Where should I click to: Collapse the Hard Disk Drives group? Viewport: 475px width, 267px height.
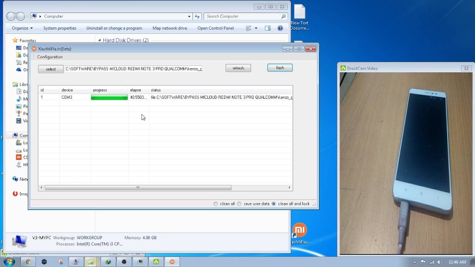(x=99, y=40)
